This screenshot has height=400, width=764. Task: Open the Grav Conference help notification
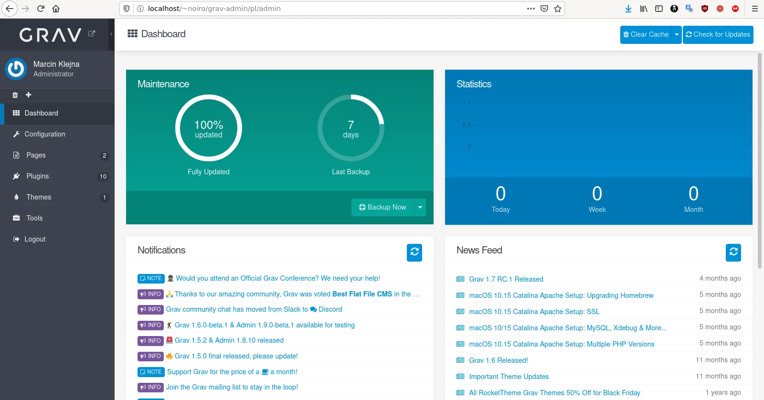278,278
